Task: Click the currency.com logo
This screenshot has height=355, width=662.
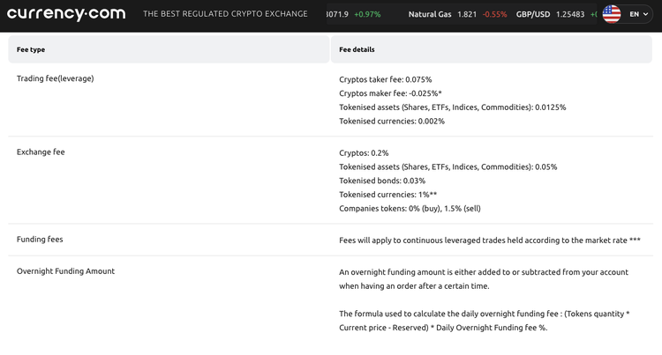Action: tap(67, 14)
